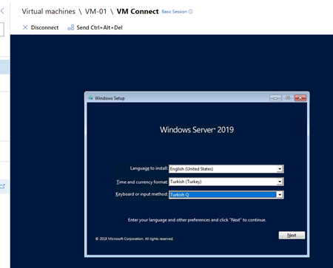Click the Disconnect label

tap(44, 27)
